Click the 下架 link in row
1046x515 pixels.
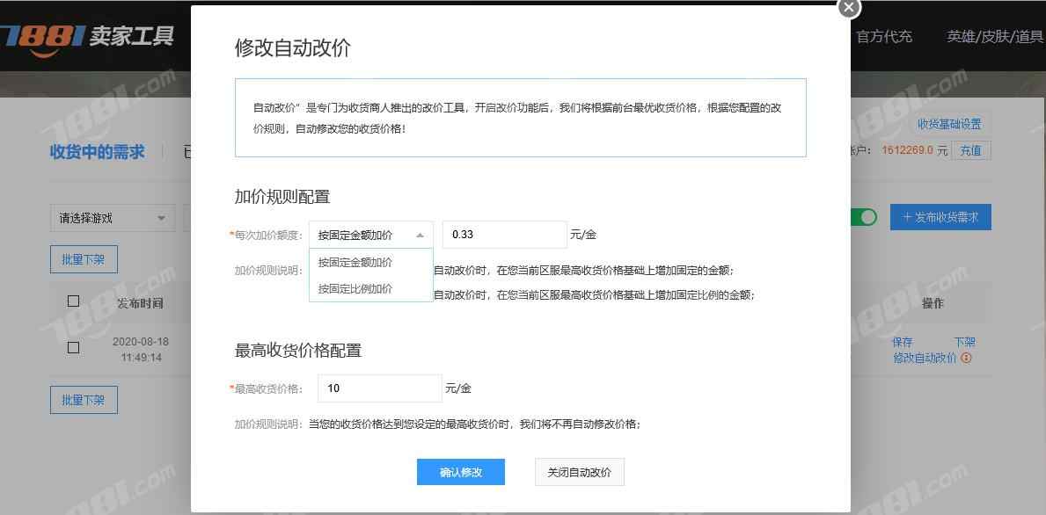tap(964, 342)
